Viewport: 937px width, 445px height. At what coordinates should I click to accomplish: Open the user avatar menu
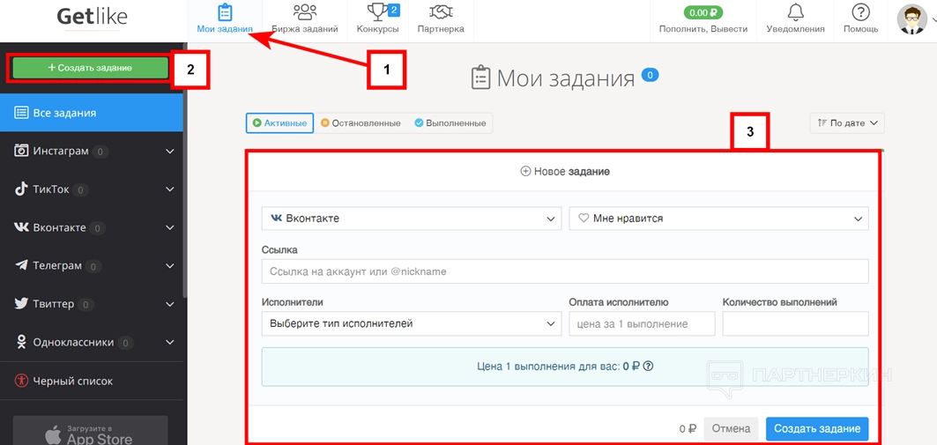coord(912,19)
